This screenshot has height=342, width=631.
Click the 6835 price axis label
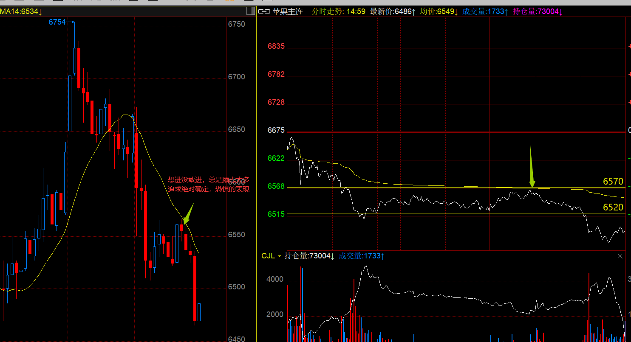click(x=276, y=46)
